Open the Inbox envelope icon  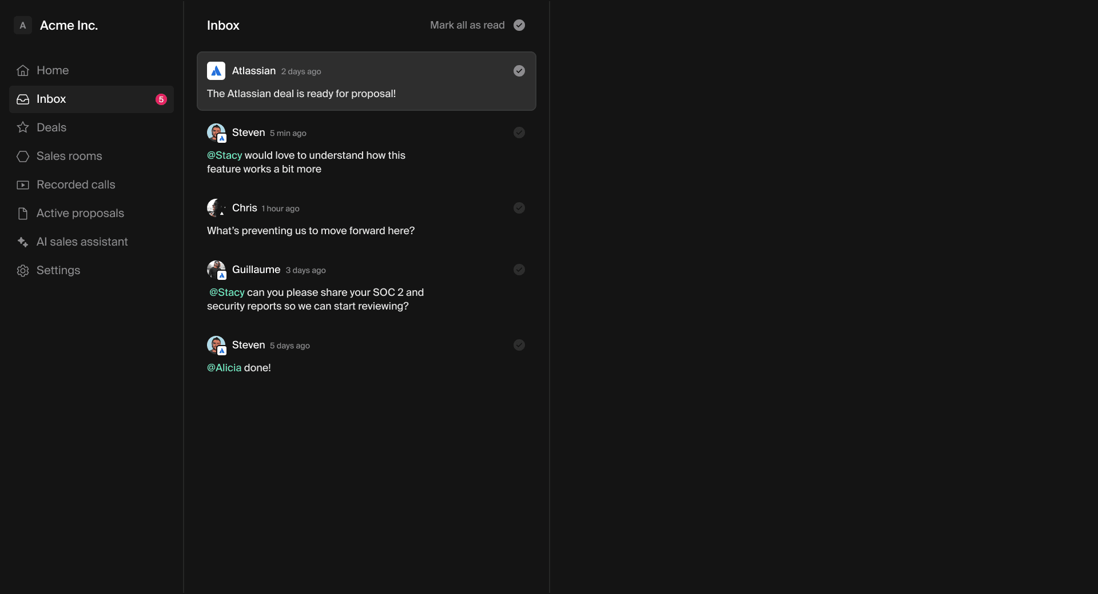click(23, 99)
